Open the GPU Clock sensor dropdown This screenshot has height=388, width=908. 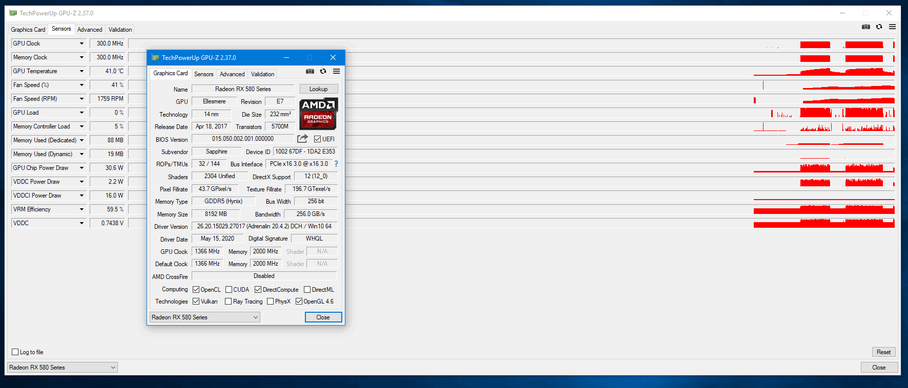point(81,44)
